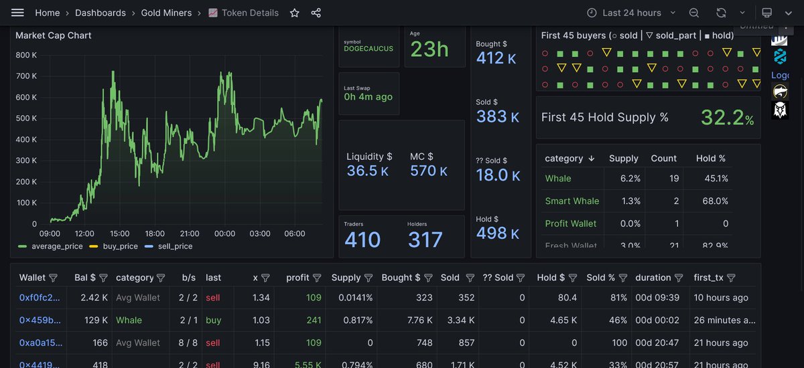This screenshot has height=368, width=804.
Task: Toggle sell_price series in chart legend
Action: click(176, 246)
